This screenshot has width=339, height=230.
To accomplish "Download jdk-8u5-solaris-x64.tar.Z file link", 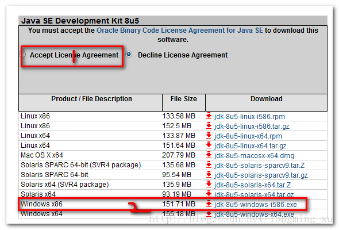I will pos(252,185).
